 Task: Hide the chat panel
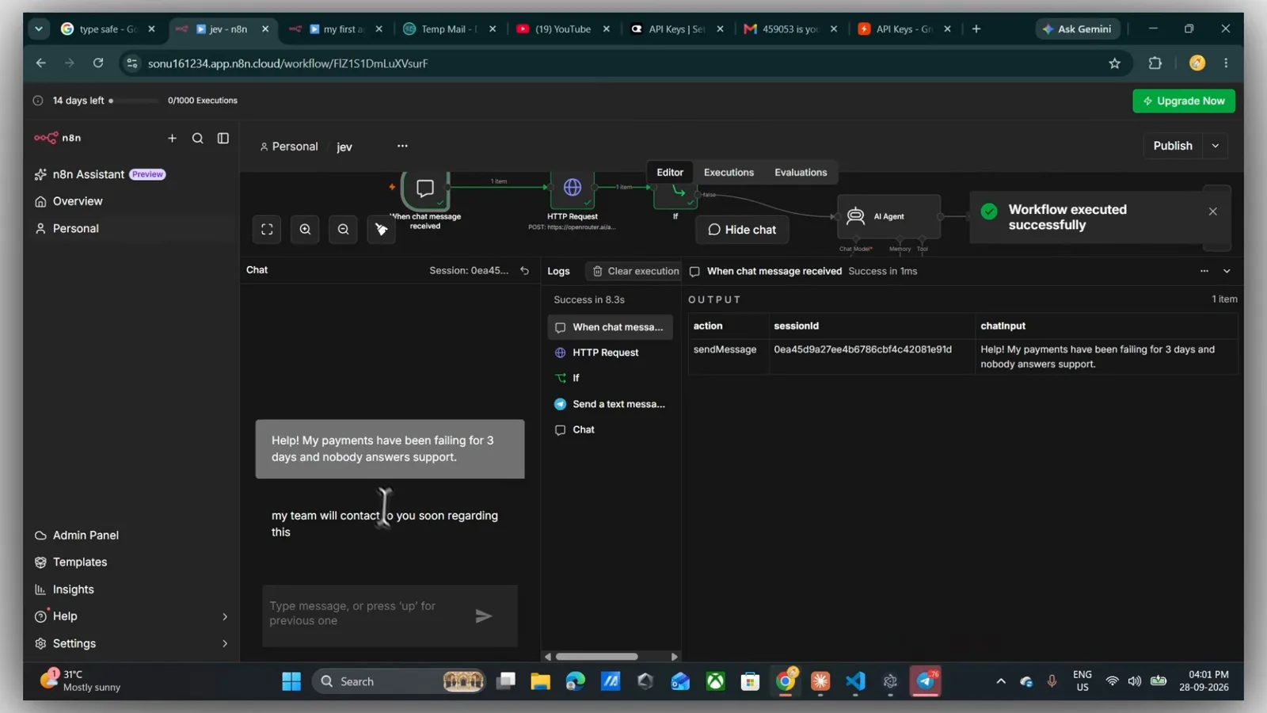(742, 230)
